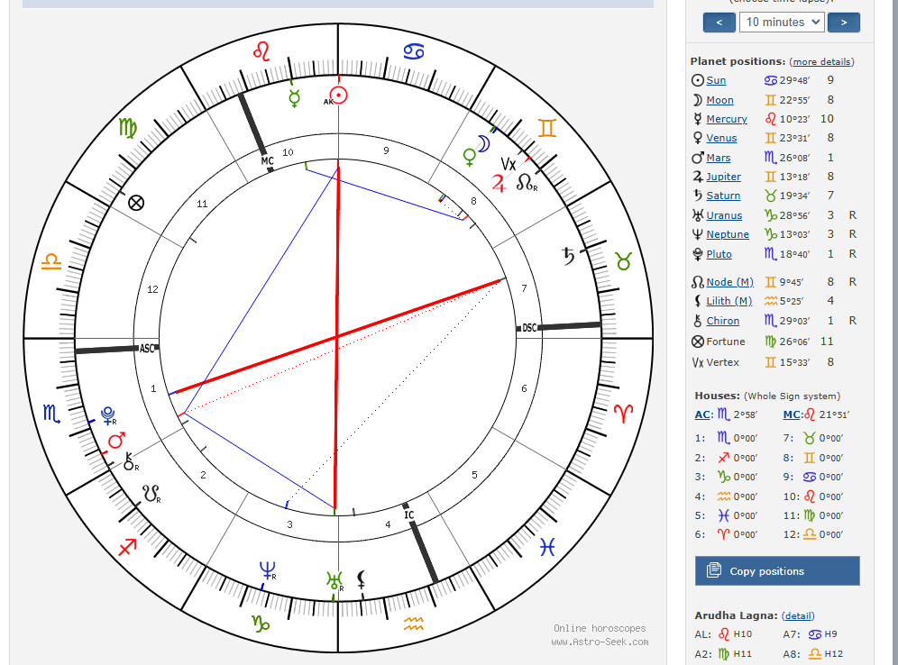Open the Mercury planet link

coord(727,119)
